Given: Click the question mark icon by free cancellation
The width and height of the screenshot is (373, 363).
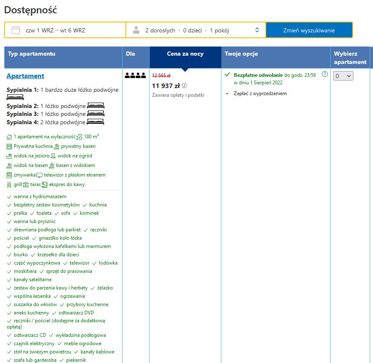Looking at the screenshot, I should coord(324,74).
